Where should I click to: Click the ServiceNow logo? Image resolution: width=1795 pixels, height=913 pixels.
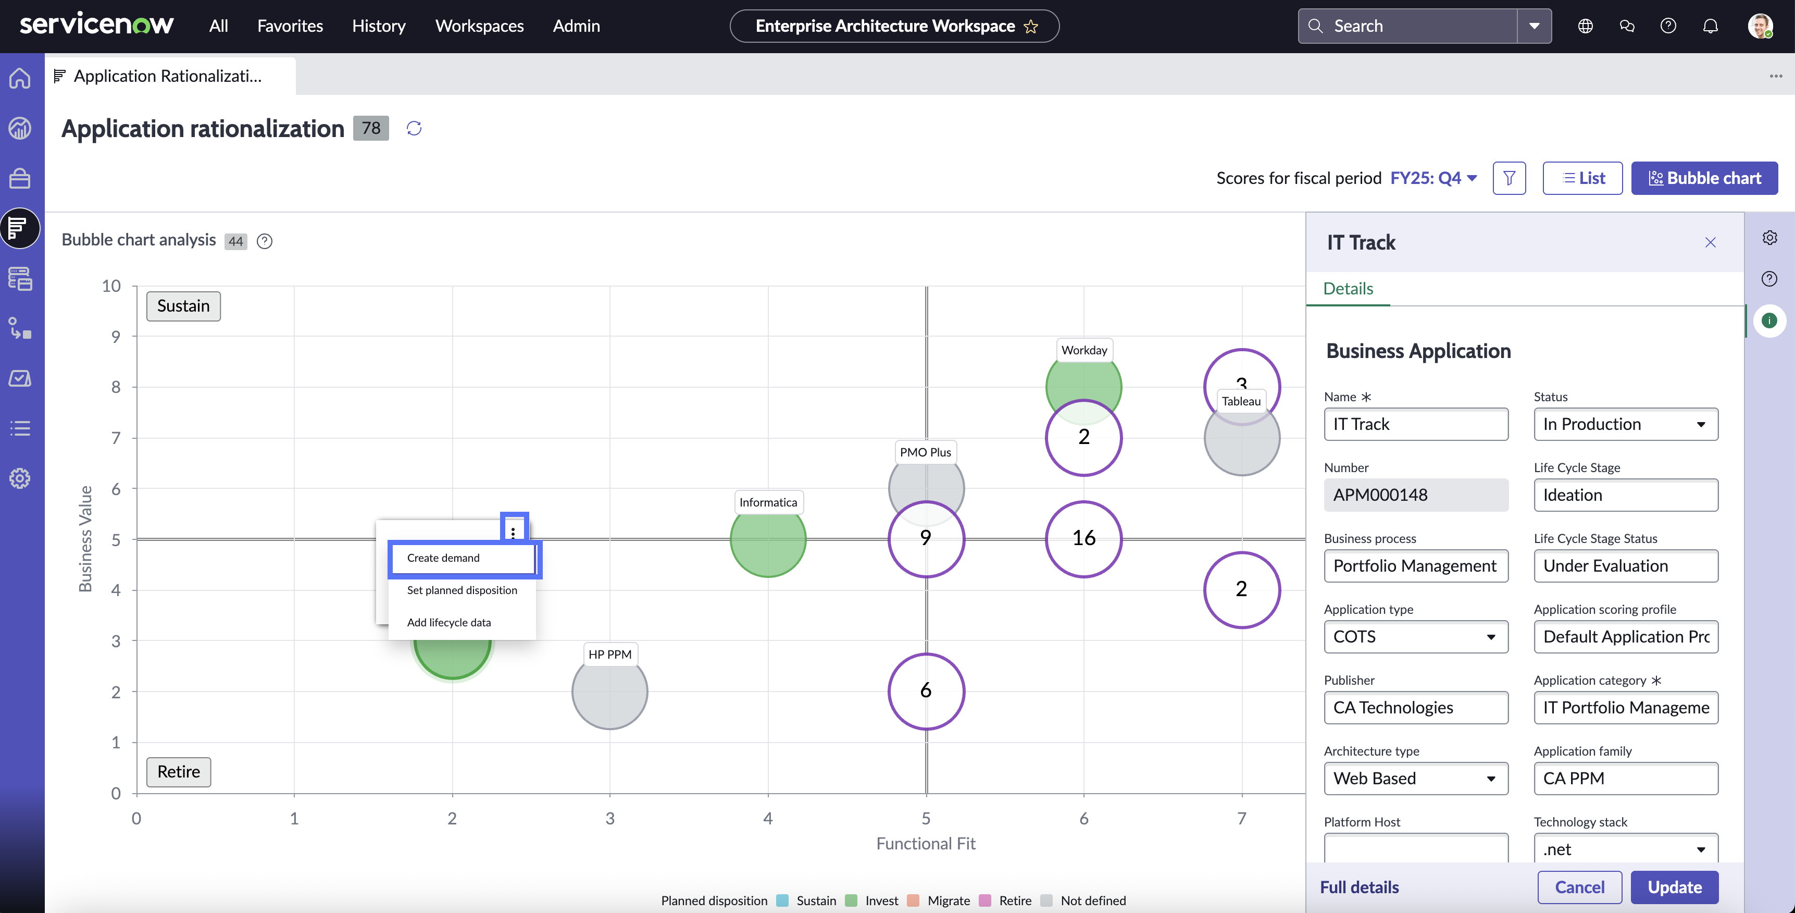(x=97, y=24)
